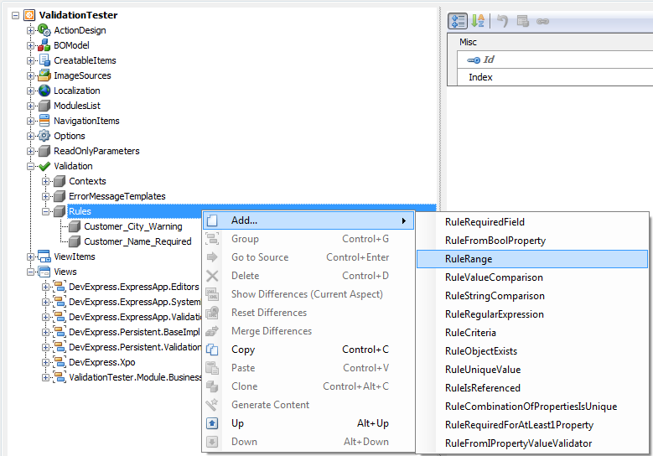Click the Index property row
The height and width of the screenshot is (456, 653).
coord(555,77)
